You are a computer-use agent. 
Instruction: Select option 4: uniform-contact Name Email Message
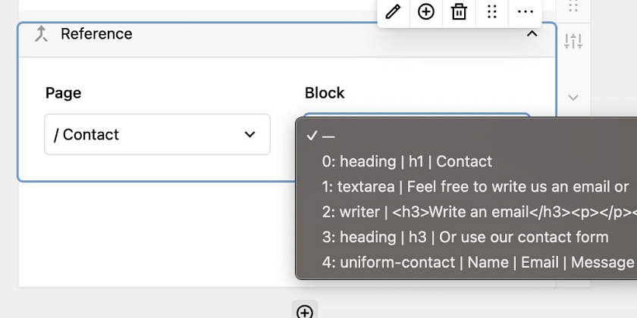click(466, 262)
